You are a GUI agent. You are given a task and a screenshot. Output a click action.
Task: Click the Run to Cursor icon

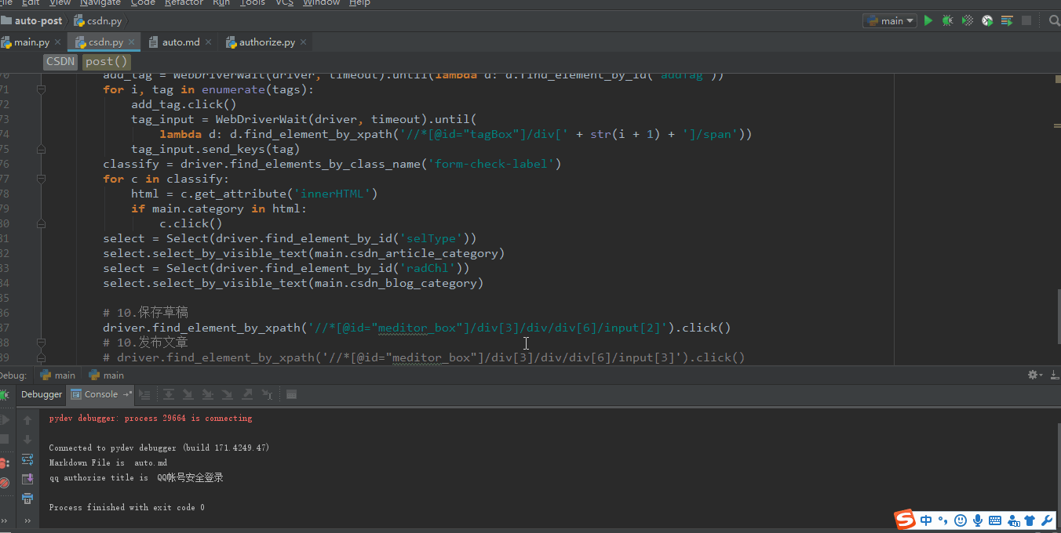[267, 394]
